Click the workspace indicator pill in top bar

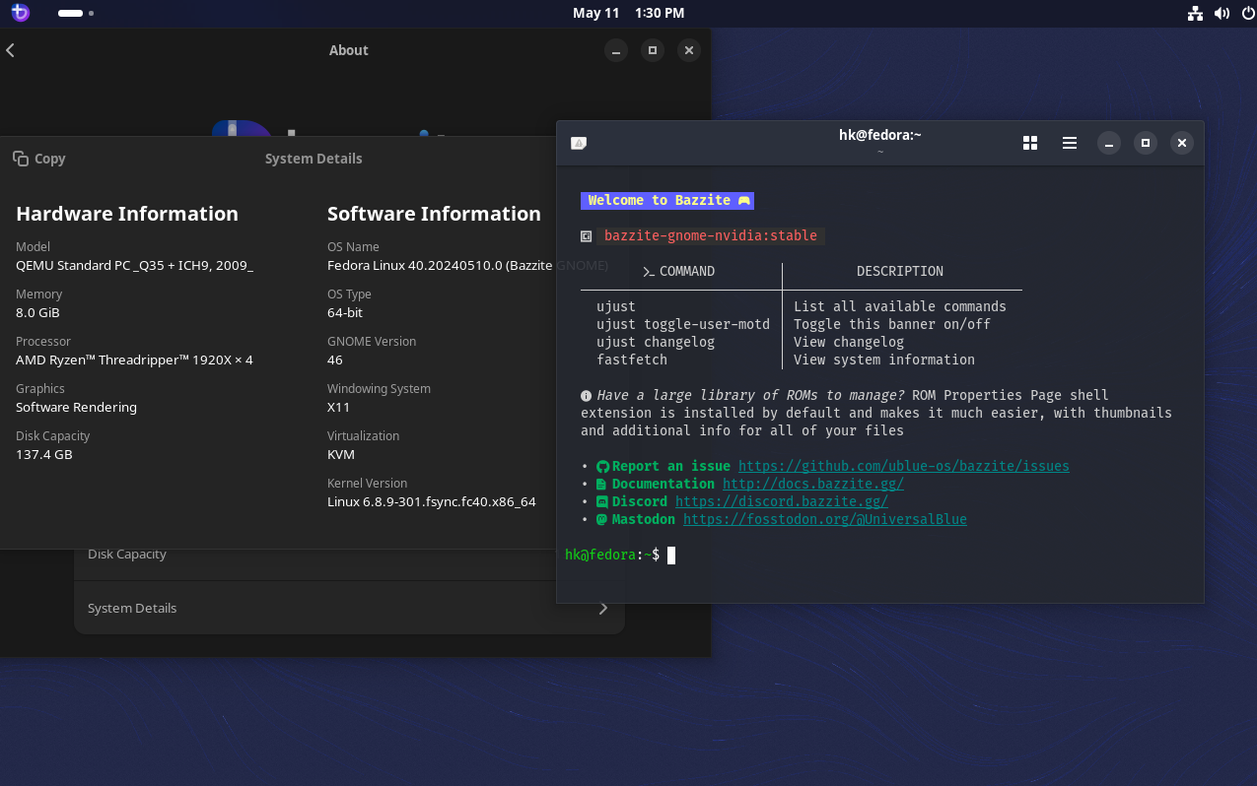click(71, 14)
